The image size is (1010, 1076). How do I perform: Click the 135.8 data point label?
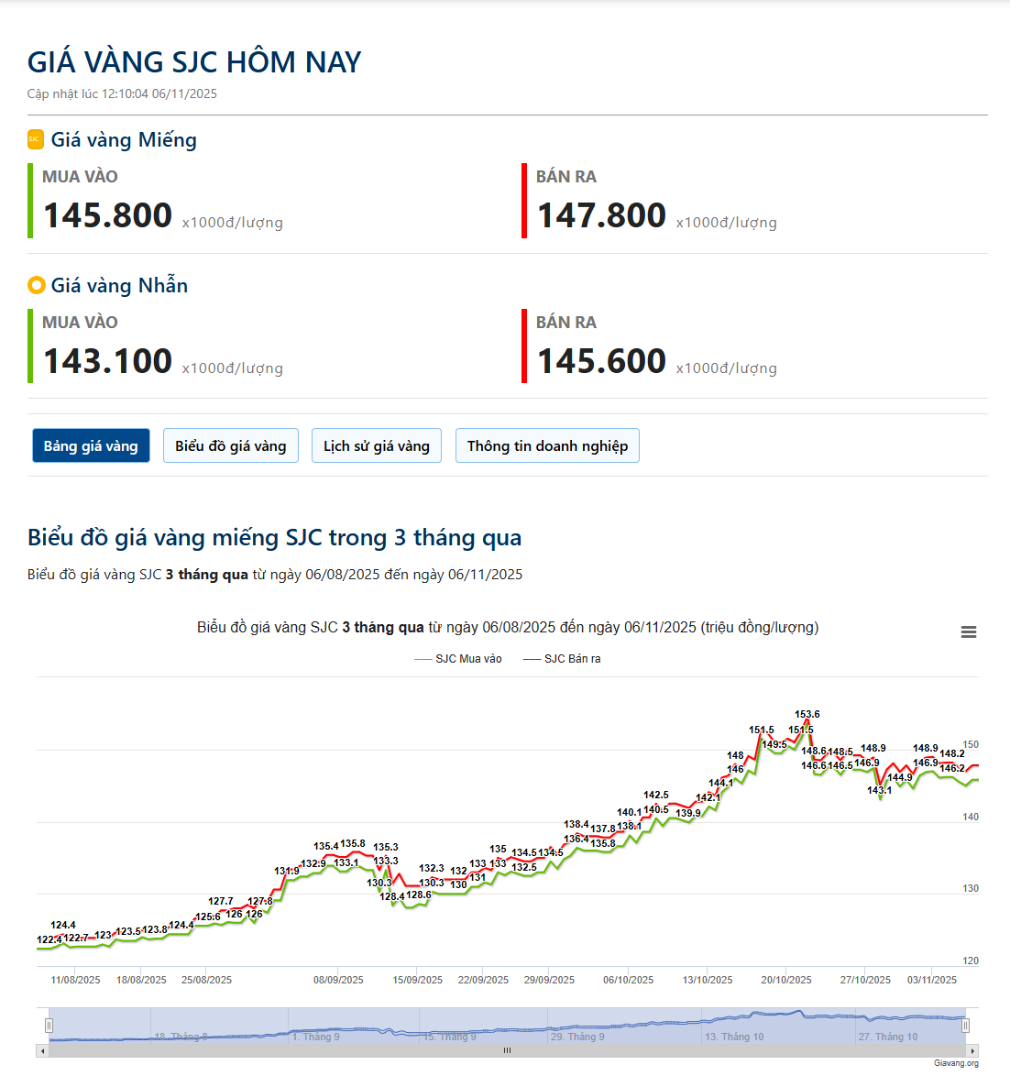coord(353,843)
